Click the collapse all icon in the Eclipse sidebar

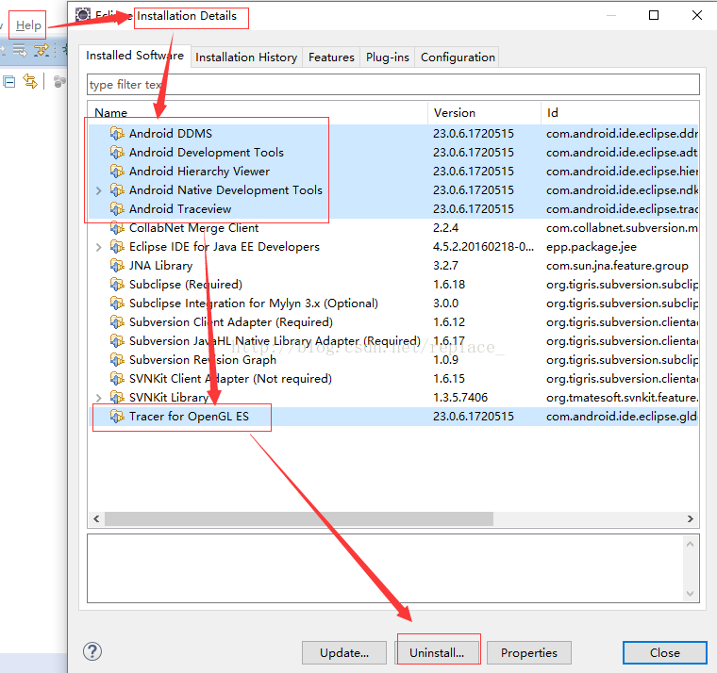(9, 82)
